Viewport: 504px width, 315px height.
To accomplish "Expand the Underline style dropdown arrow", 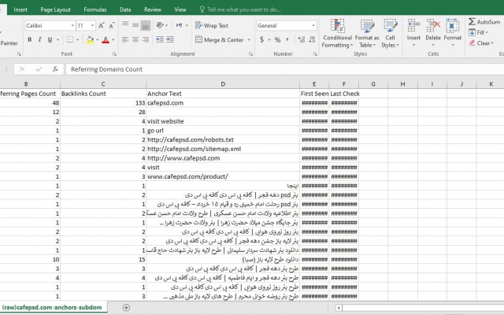I will pos(57,39).
